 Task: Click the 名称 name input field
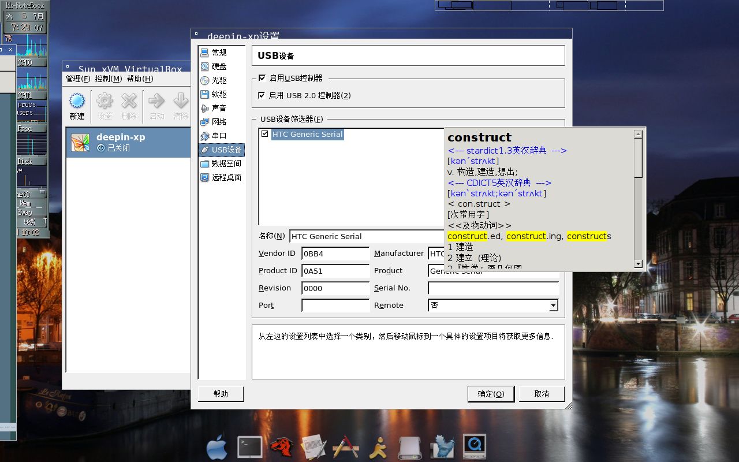click(x=367, y=236)
